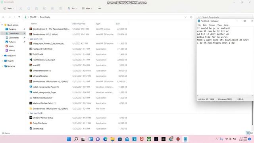Switch to Details view layout toggle
Screen dimensions: 254x143
point(248,133)
